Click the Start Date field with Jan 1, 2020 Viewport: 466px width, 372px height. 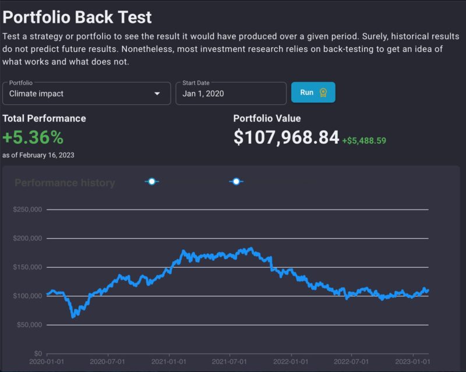(x=231, y=93)
